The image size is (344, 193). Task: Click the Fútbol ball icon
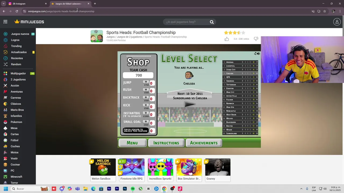coord(5,140)
